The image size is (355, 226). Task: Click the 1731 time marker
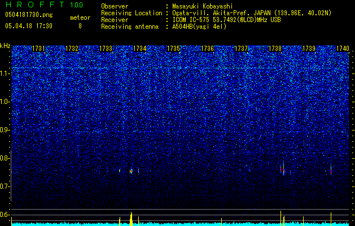(x=38, y=49)
